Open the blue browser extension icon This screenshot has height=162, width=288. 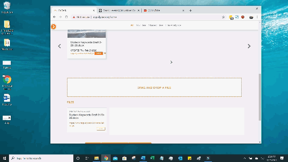point(237,17)
